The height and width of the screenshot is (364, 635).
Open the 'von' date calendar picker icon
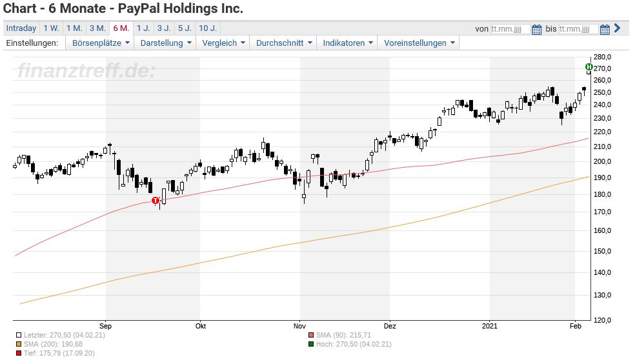point(537,29)
